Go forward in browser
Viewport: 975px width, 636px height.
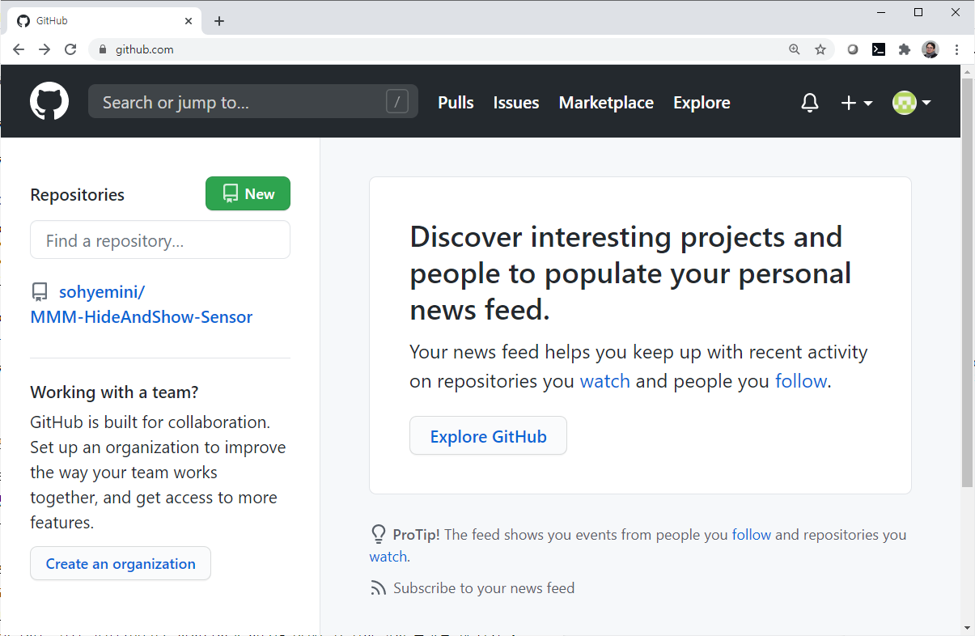click(45, 49)
